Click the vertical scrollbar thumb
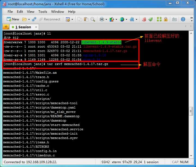This screenshot has width=196, height=167. 191,111
